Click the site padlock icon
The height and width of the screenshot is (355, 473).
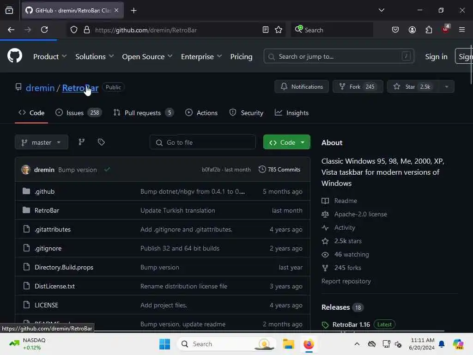click(x=87, y=30)
